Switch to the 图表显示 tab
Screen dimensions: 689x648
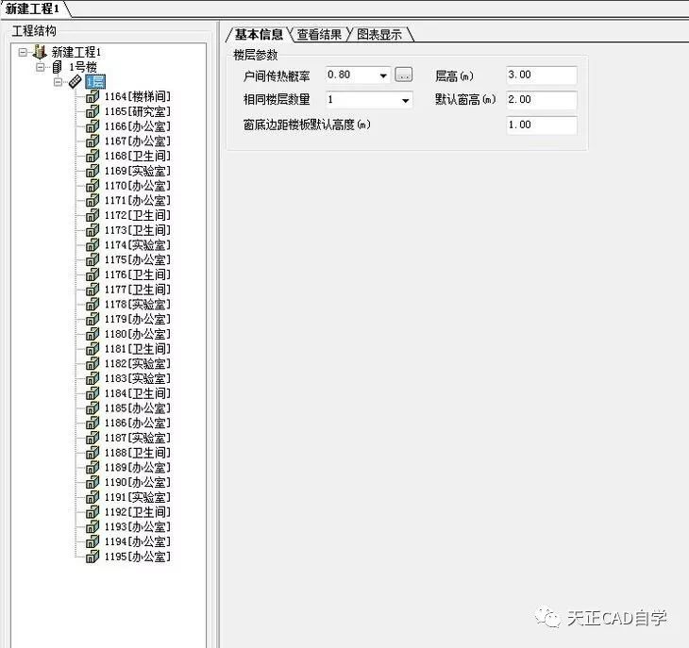pyautogui.click(x=379, y=34)
